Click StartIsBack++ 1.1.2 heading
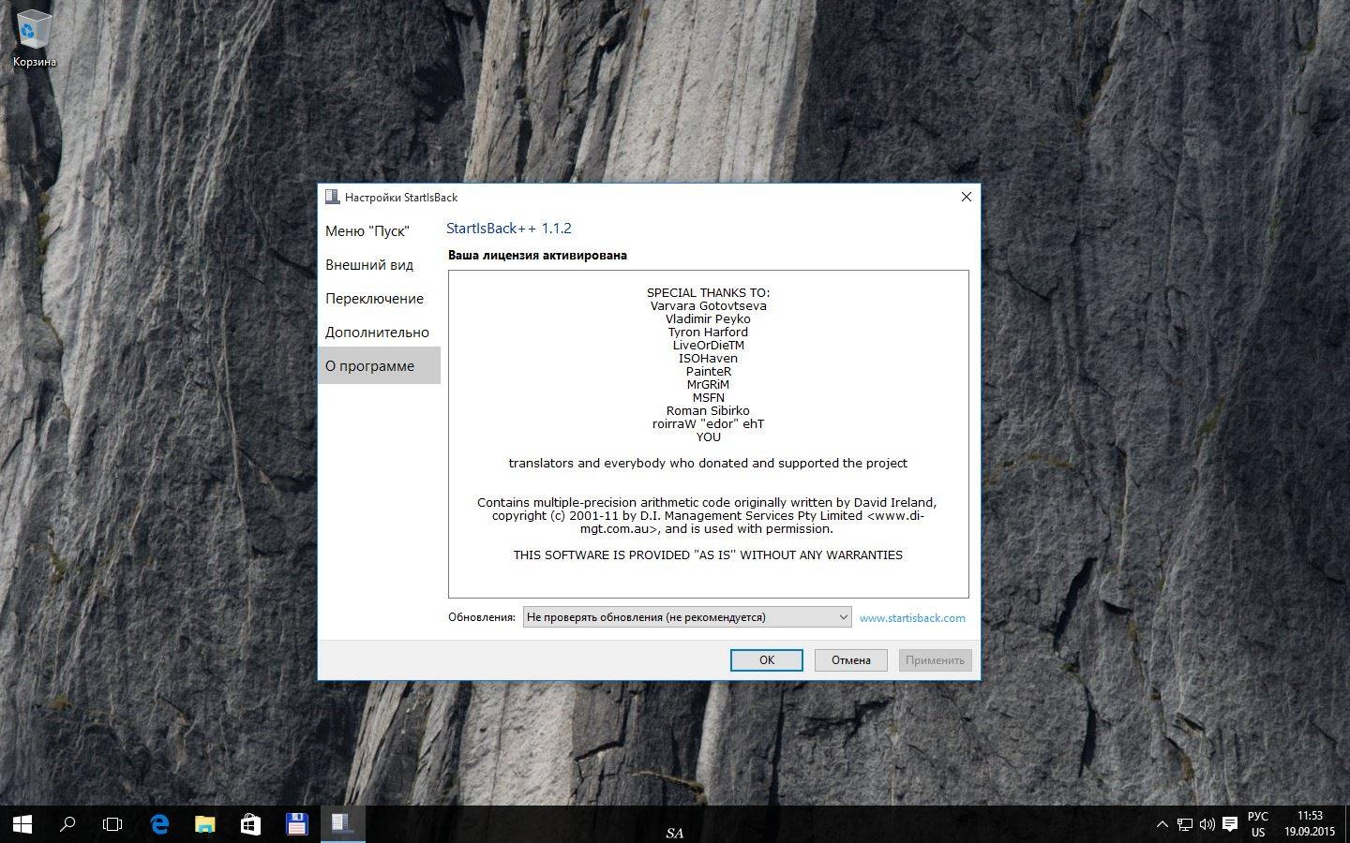 click(509, 229)
